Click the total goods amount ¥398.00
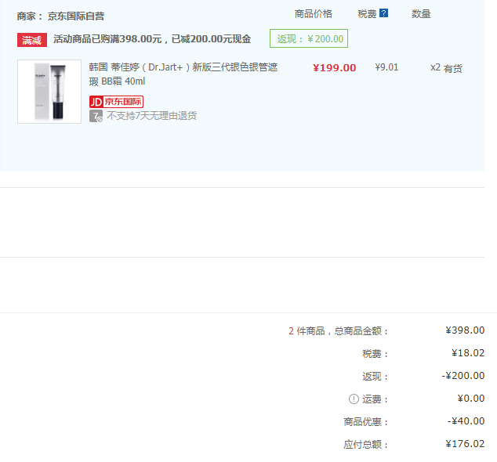 click(465, 330)
